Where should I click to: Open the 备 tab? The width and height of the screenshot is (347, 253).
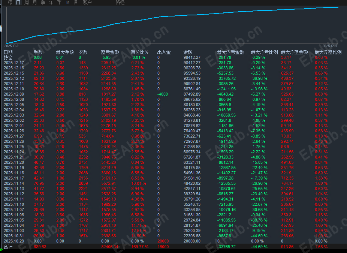[76, 2]
